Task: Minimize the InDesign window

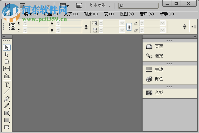Action: 167,3
